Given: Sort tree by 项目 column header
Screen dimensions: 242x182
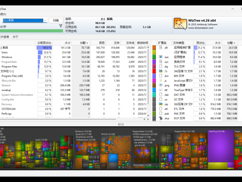Looking at the screenshot, I should pyautogui.click(x=98, y=43).
